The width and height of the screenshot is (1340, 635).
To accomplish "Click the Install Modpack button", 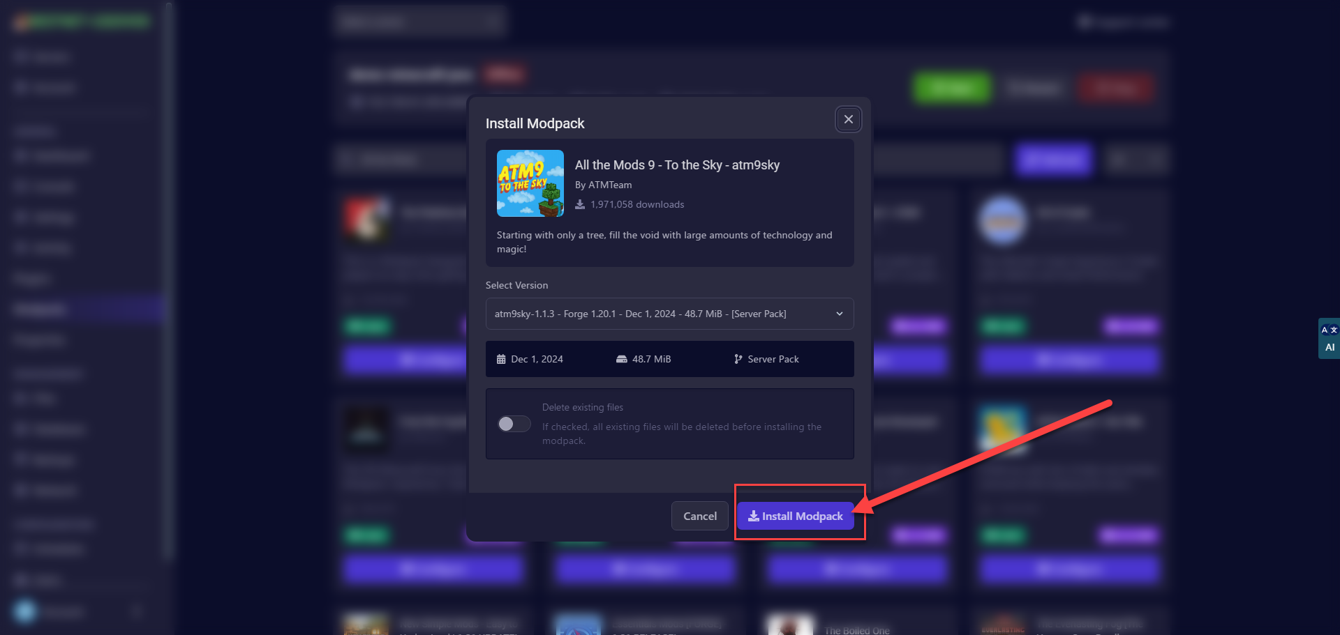I will 796,516.
